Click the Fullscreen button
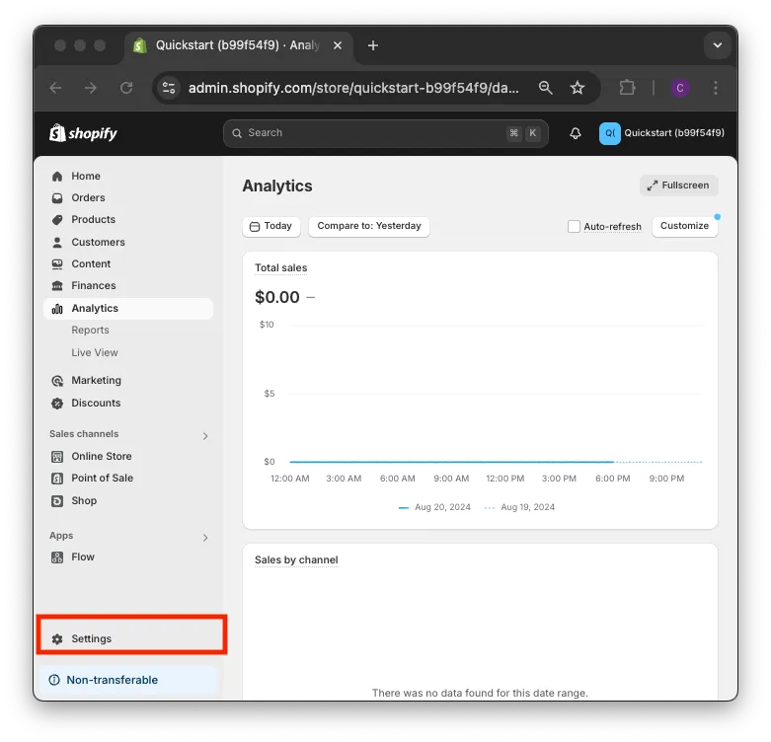The height and width of the screenshot is (742, 771). [678, 185]
